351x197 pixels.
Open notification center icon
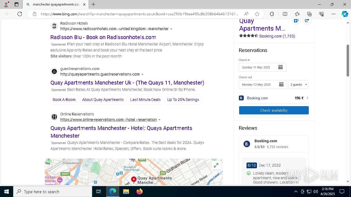(342, 192)
